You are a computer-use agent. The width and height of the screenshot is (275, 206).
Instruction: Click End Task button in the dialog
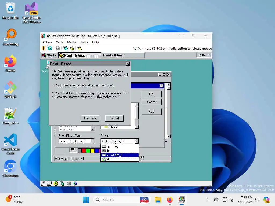[90, 118]
